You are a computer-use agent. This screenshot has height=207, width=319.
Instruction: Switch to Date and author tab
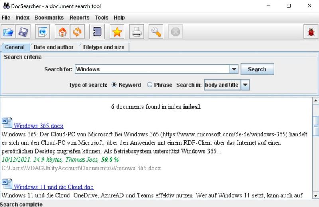[x=53, y=47]
